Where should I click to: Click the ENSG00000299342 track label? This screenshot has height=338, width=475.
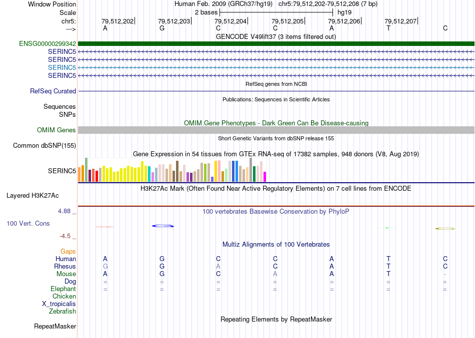[x=47, y=43]
